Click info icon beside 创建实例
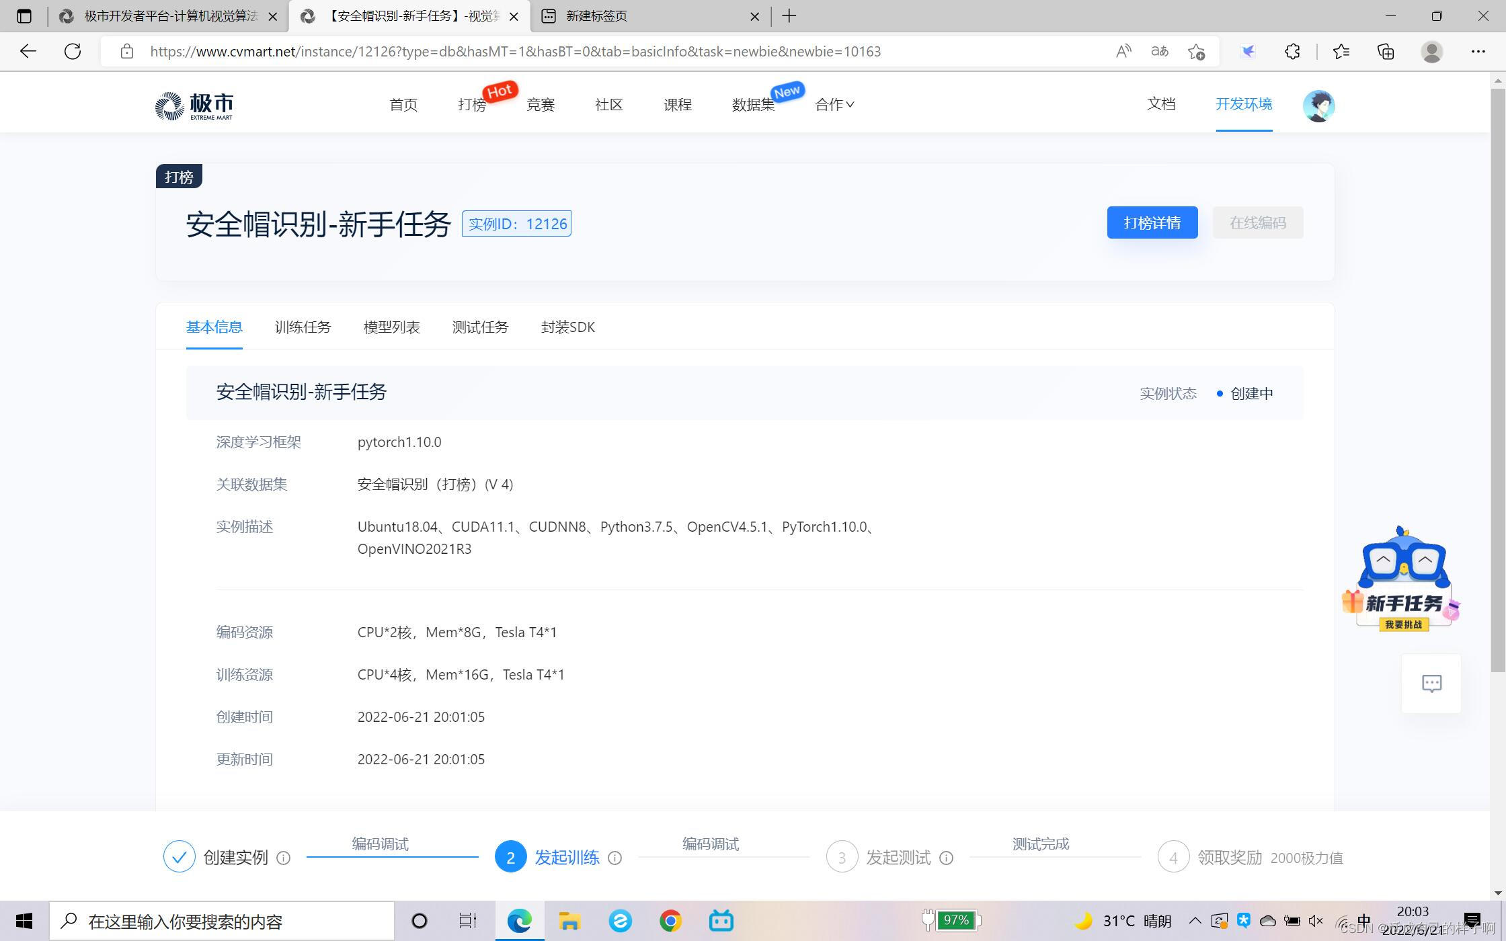Screen dimensions: 1506x941 [x=284, y=858]
